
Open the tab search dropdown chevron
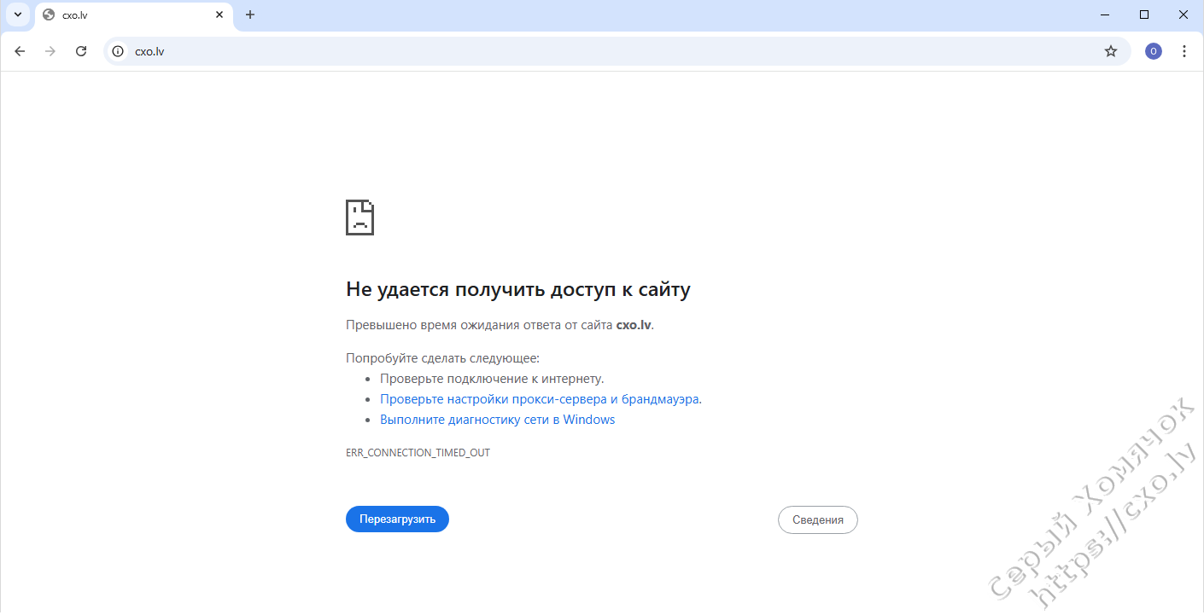point(18,15)
